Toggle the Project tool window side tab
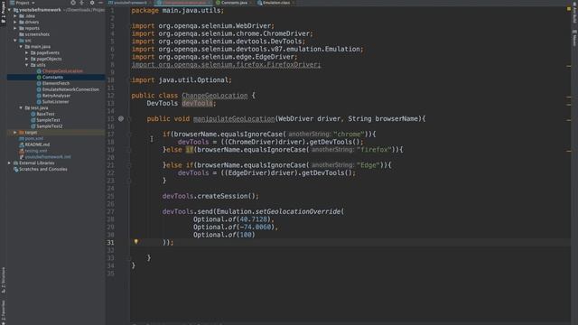The width and height of the screenshot is (578, 325). pyautogui.click(x=4, y=13)
